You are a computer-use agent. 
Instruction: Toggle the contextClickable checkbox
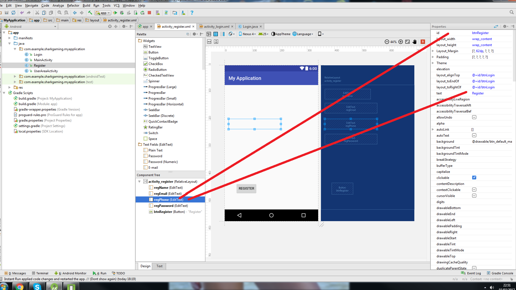[x=474, y=190]
